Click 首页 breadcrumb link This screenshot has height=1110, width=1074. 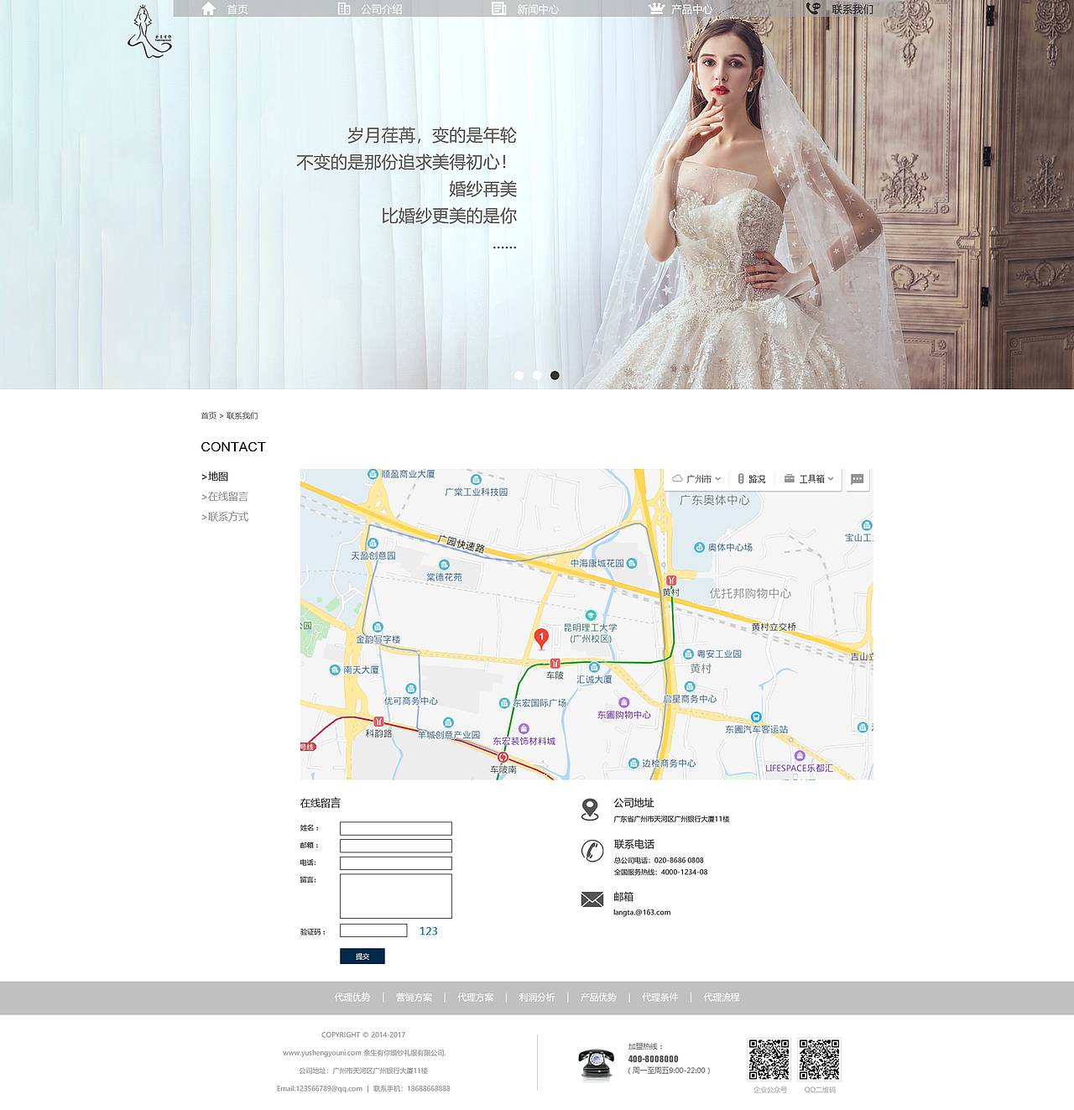[208, 416]
